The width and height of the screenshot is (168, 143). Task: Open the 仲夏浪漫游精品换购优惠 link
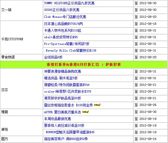coord(62,72)
